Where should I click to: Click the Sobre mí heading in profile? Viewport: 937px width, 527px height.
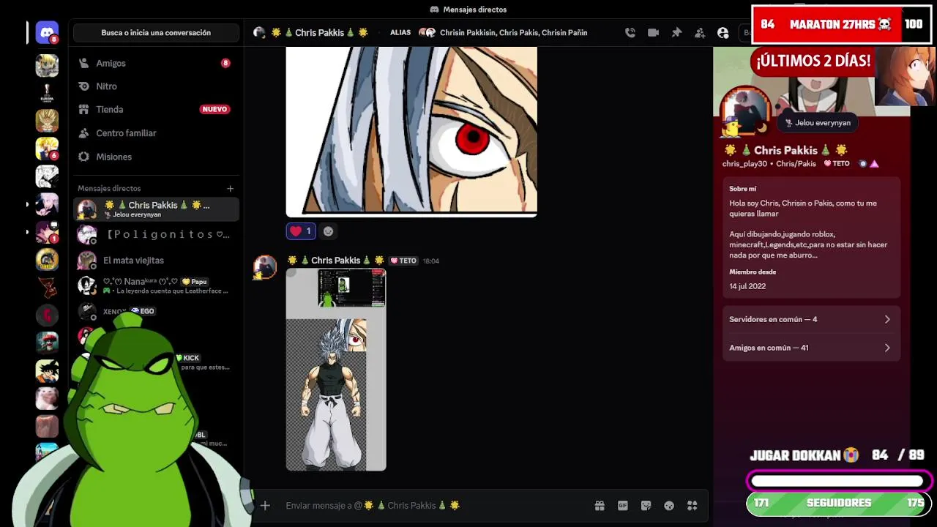pos(743,189)
